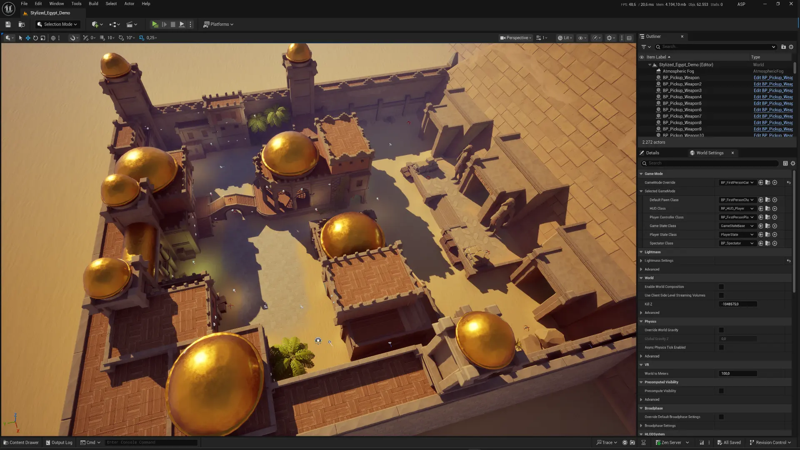Toggle Async Physics Tick Enabled checkbox

[x=721, y=347]
